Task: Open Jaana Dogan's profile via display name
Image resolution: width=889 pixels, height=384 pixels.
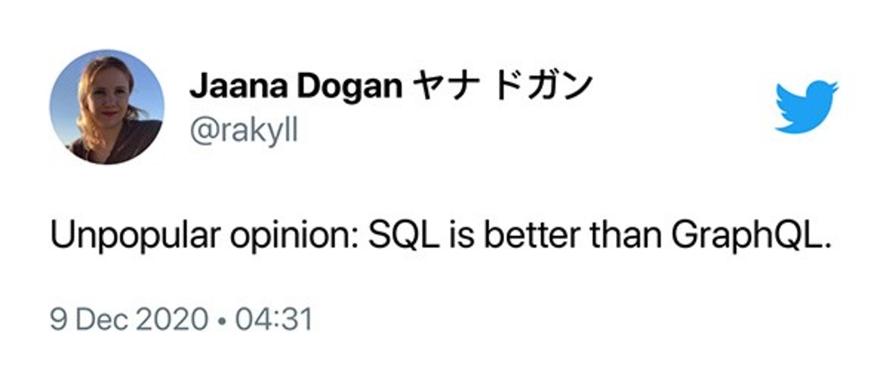Action: tap(391, 87)
